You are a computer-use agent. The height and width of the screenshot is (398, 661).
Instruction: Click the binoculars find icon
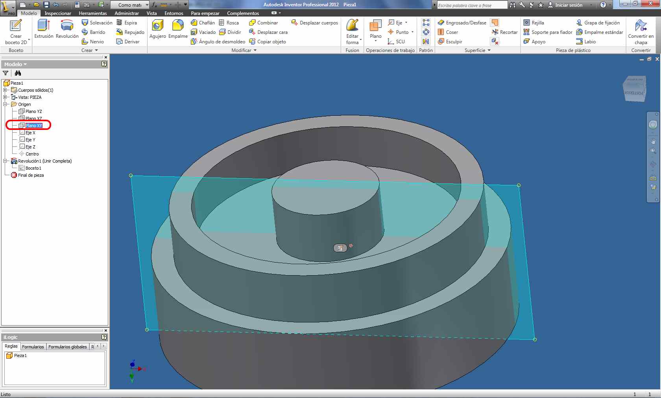click(18, 73)
